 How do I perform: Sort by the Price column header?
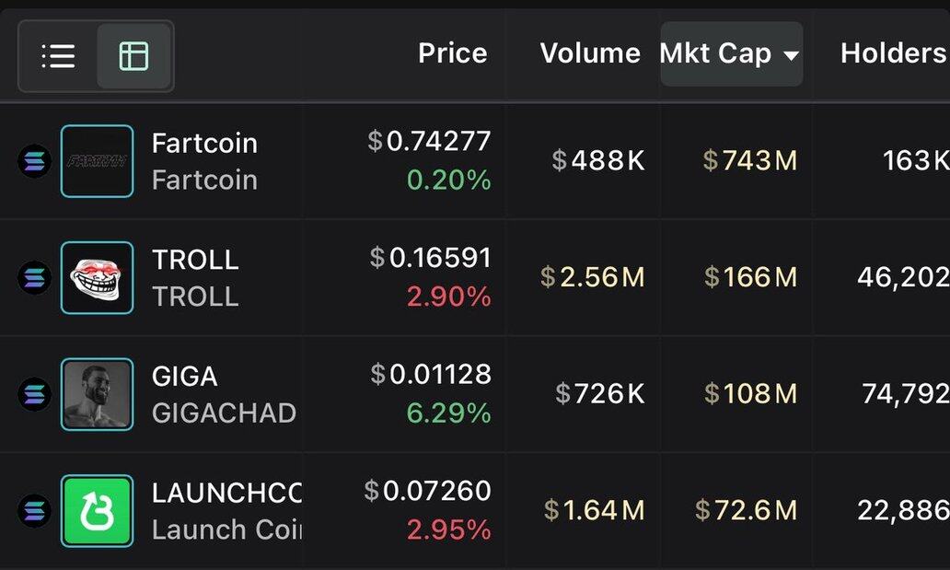(x=453, y=53)
